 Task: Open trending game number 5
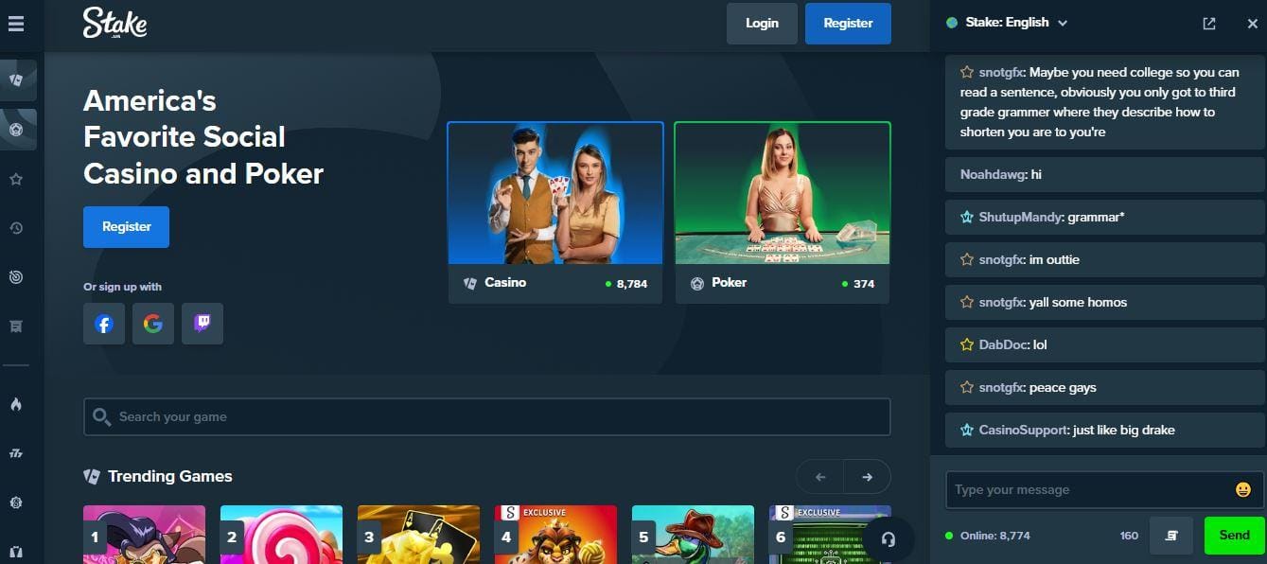click(693, 535)
